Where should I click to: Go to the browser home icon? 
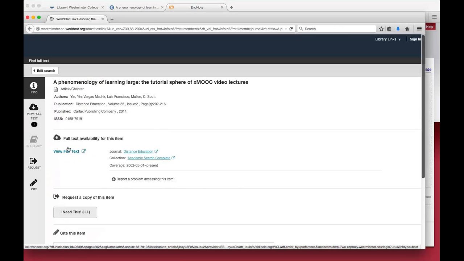pyautogui.click(x=407, y=29)
